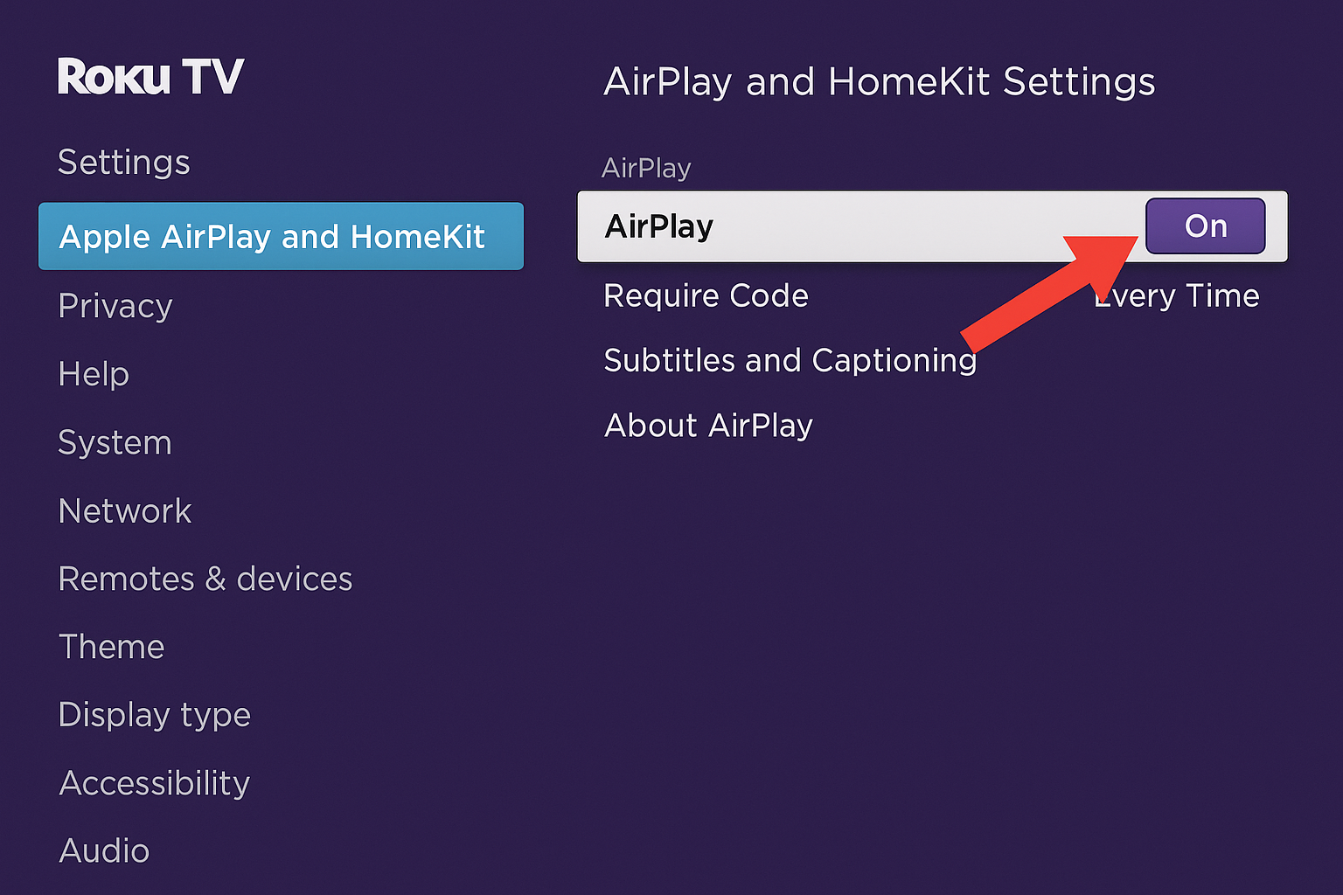This screenshot has width=1343, height=895.
Task: Toggle the AirPlay switch off
Action: 1206,225
